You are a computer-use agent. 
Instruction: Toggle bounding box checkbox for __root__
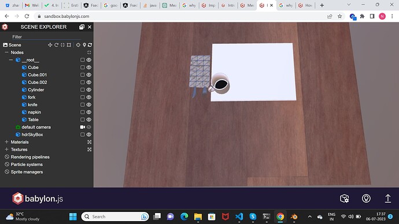(83, 60)
